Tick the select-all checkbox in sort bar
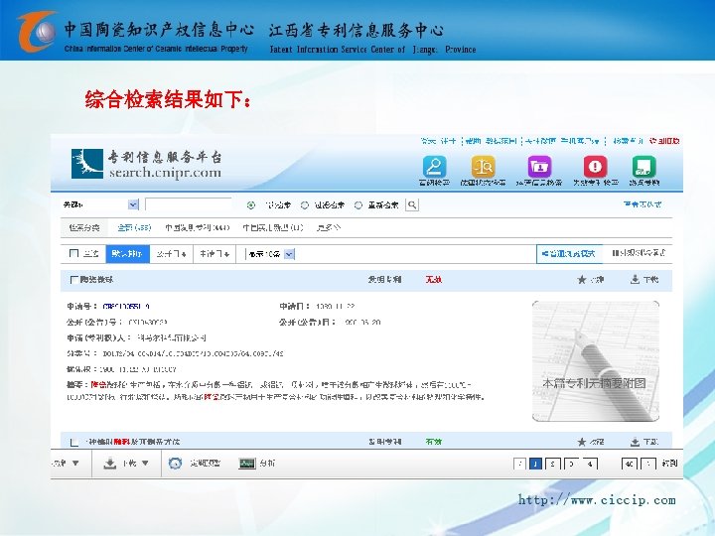715x536 pixels. (73, 253)
